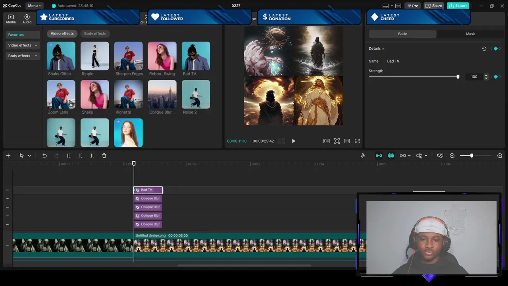Delete left of playhead

click(81, 156)
